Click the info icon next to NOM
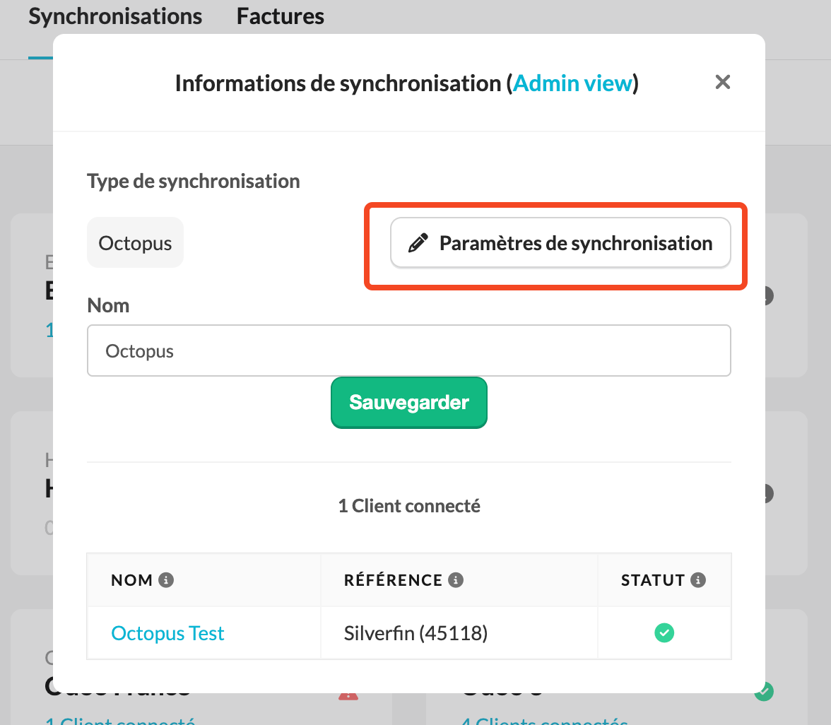831x725 pixels. pos(166,579)
